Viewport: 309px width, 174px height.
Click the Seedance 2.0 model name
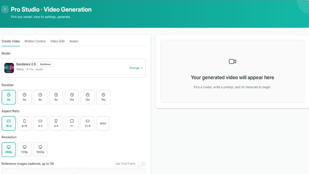point(26,64)
